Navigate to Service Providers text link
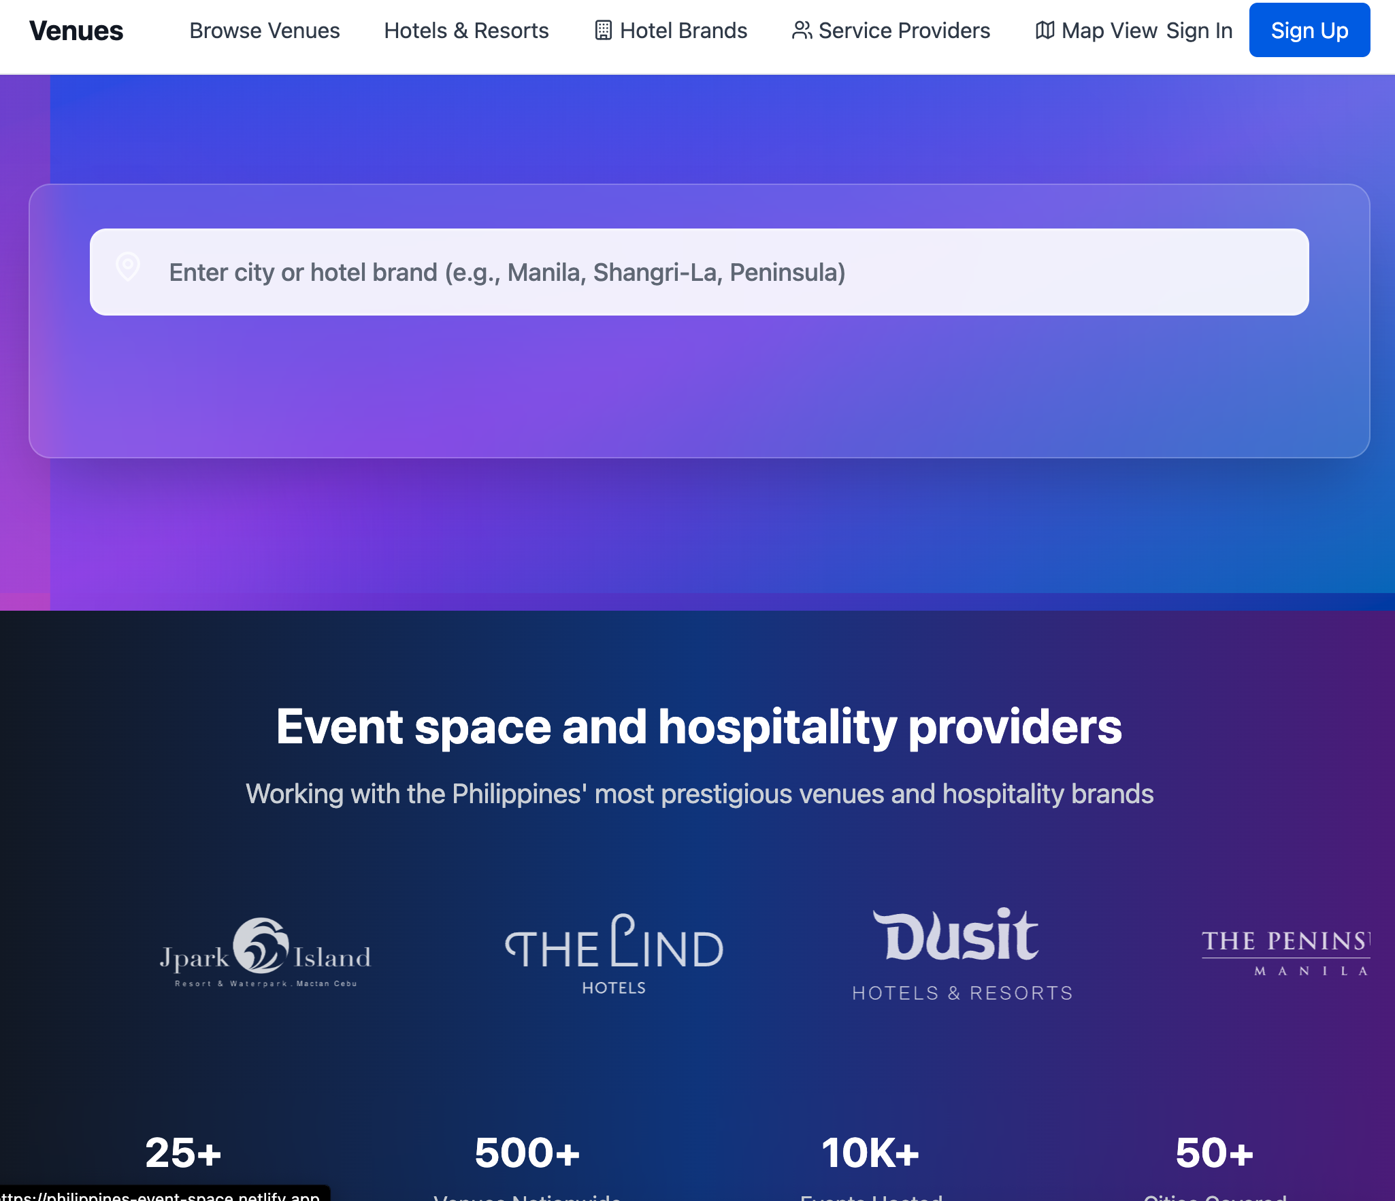The height and width of the screenshot is (1201, 1395). coord(904,31)
